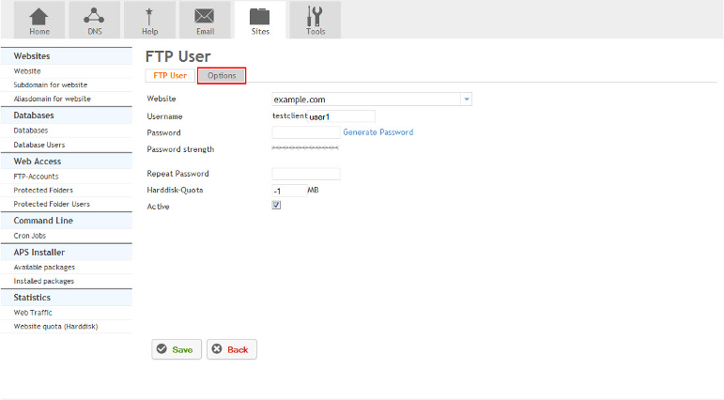This screenshot has height=400, width=724.
Task: Click the Back button
Action: pyautogui.click(x=232, y=349)
